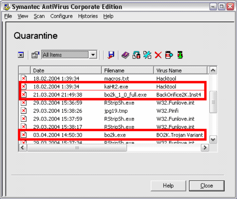The width and height of the screenshot is (237, 199).
Task: Open the Histories menu
Action: point(88,16)
